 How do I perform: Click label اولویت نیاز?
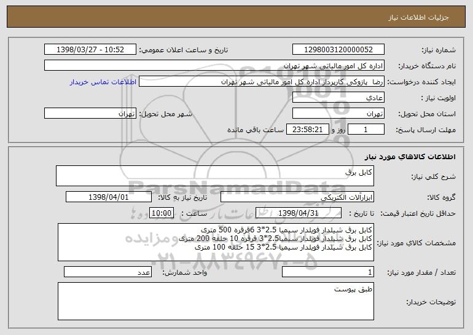[x=439, y=98]
